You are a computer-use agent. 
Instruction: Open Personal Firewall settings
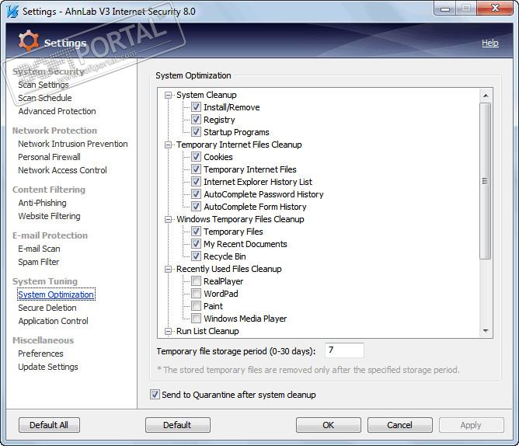pos(49,157)
